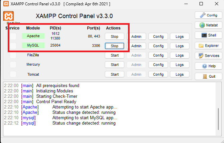Click the XAMPP orange logo icon
The image size is (224, 143).
(x=8, y=16)
